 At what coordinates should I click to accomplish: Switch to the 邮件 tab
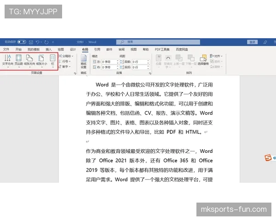109,49
